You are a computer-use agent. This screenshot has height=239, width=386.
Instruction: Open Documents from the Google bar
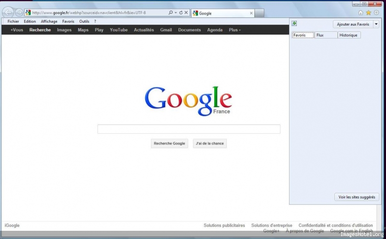(x=189, y=30)
